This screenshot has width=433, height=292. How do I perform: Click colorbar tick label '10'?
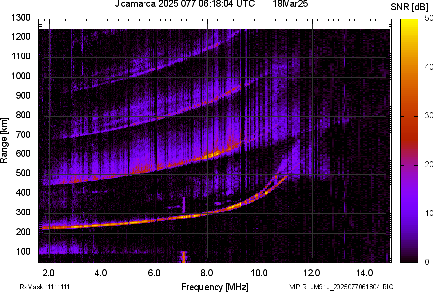click(x=429, y=213)
